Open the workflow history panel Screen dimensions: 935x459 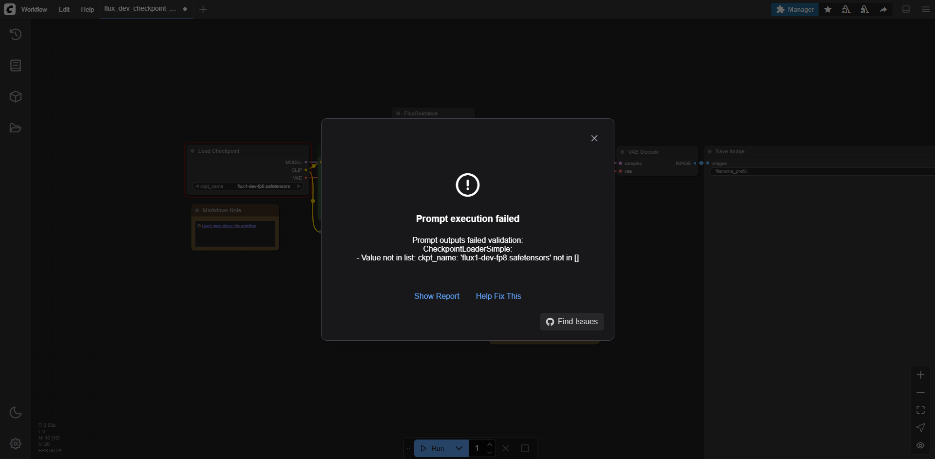16,34
